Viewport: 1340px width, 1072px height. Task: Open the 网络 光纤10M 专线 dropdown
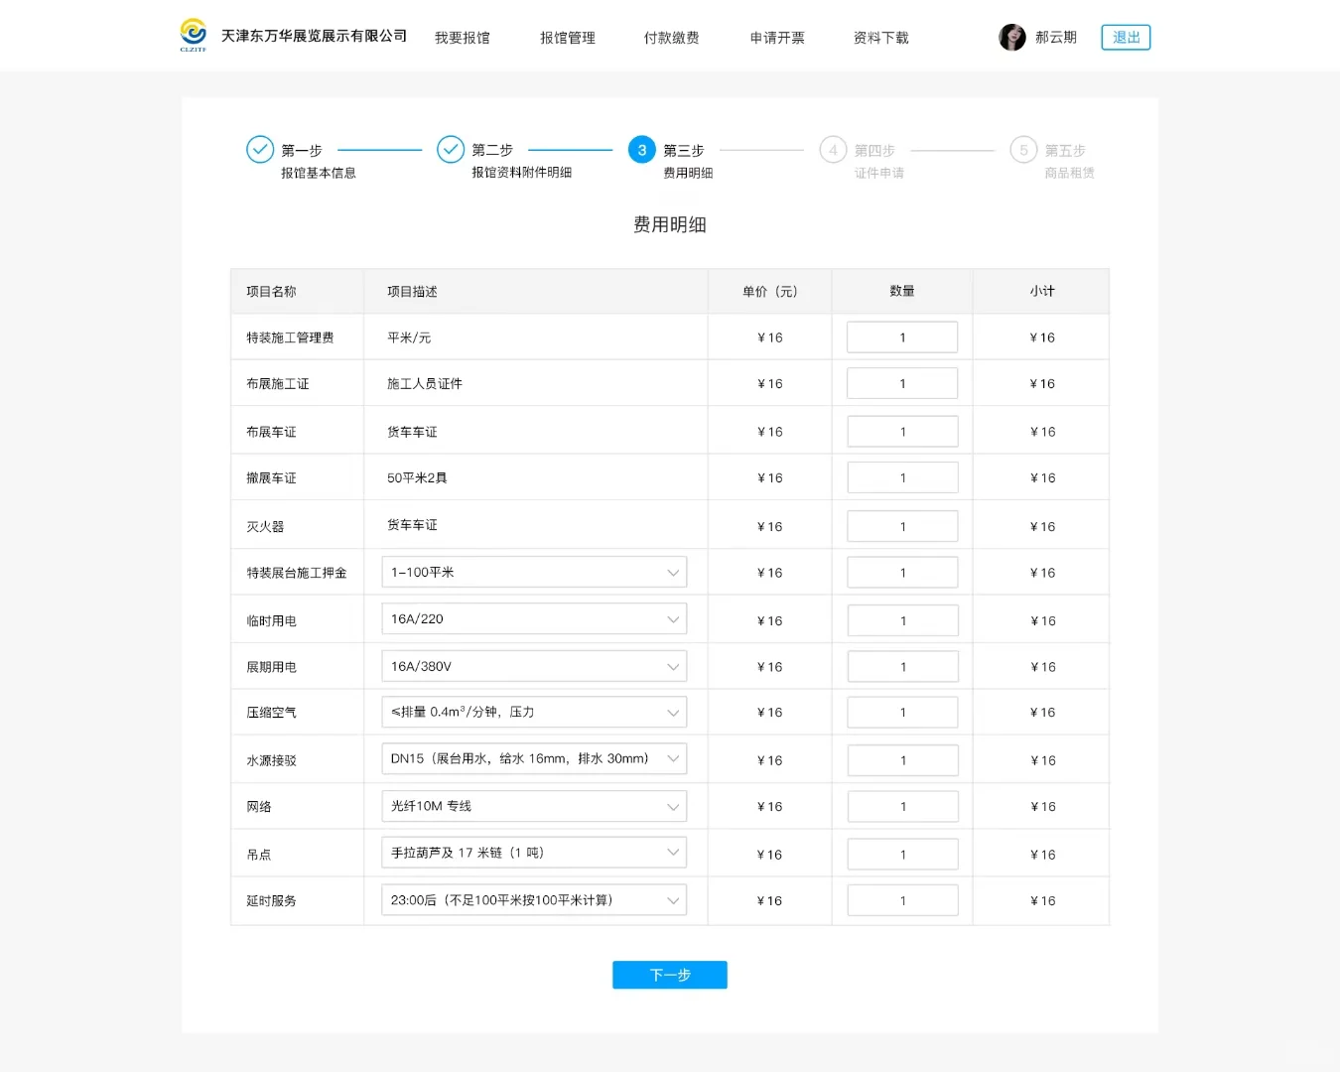[534, 805]
